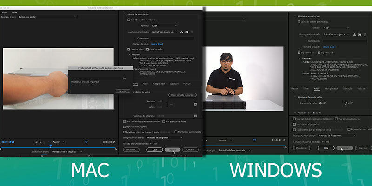The width and height of the screenshot is (372, 186).
Task: Uncheck Exportar audio in Mac window
Action: 147,49
